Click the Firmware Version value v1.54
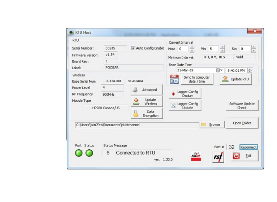This screenshot has height=202, width=277. coord(111,55)
